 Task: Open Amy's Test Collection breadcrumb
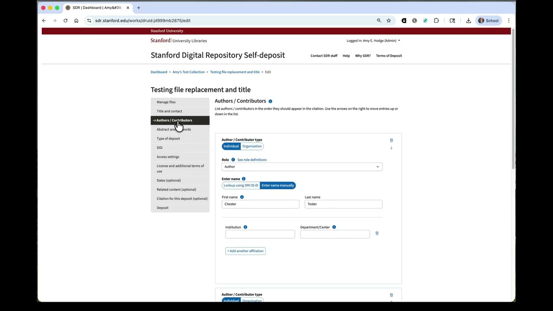(188, 72)
